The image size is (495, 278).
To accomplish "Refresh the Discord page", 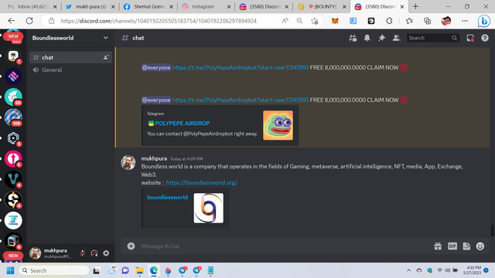I will click(x=29, y=21).
